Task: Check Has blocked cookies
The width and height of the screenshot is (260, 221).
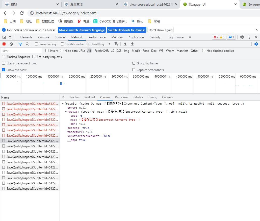Action: coord(204,51)
